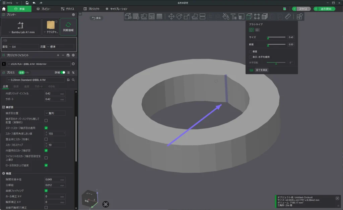Screen dimensions: 343x210
Task: Toggle the 詳細 advanced mode switch
Action: click(63, 72)
